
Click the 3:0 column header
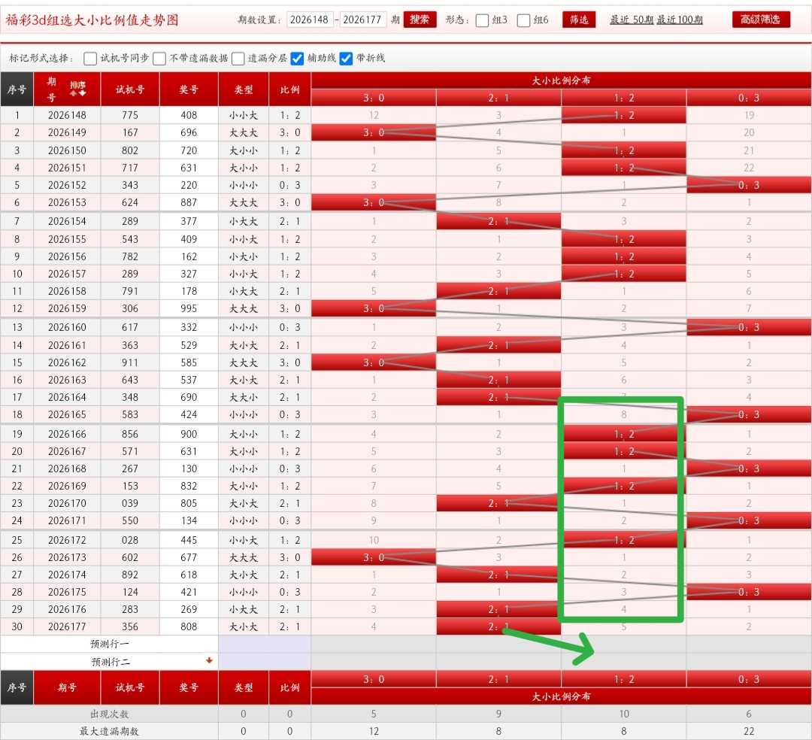[374, 98]
